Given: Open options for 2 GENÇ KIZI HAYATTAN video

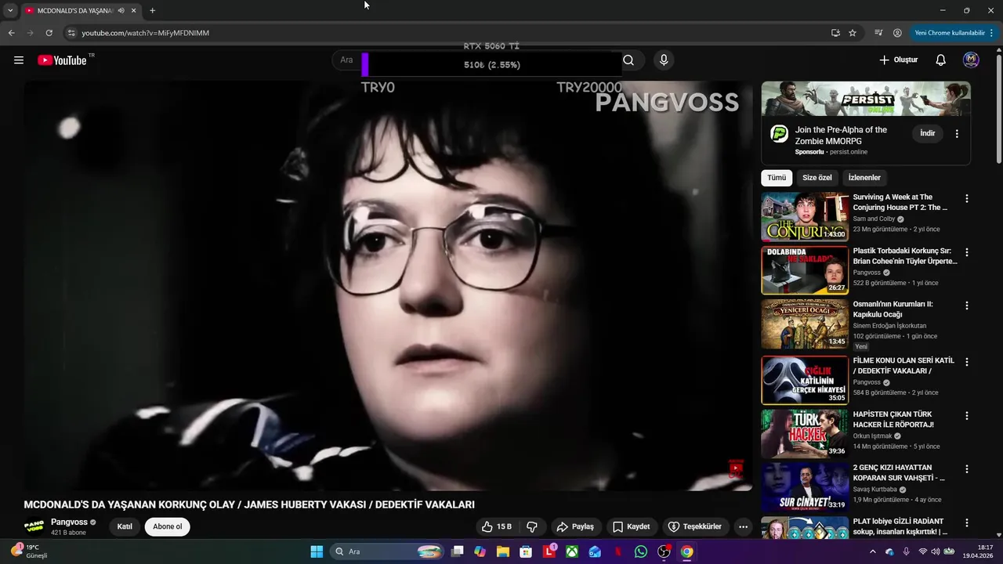Looking at the screenshot, I should tap(966, 469).
